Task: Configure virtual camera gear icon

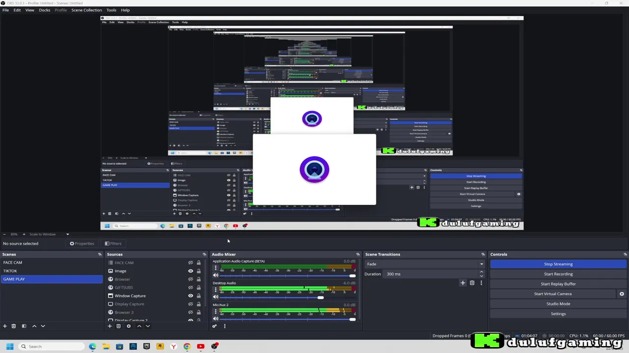Action: point(622,294)
